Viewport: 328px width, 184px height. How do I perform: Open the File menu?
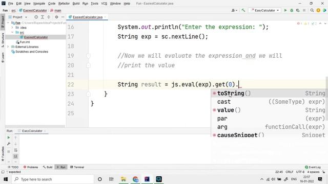coord(10,4)
